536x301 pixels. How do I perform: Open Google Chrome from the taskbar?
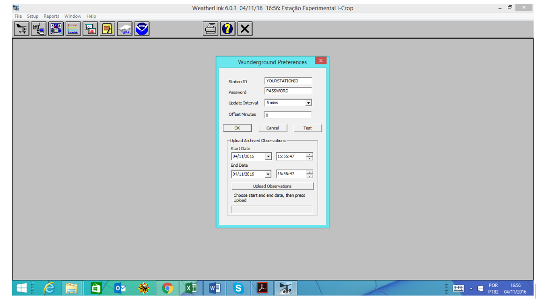click(167, 288)
